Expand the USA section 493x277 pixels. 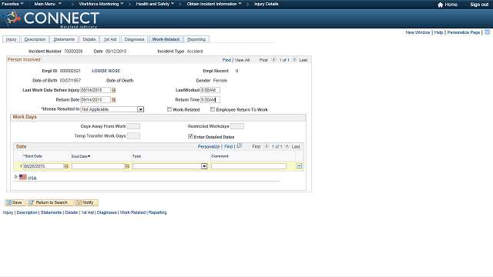pyautogui.click(x=16, y=177)
